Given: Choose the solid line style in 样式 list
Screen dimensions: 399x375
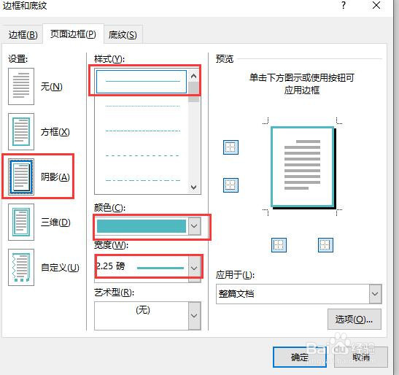Looking at the screenshot, I should 142,82.
